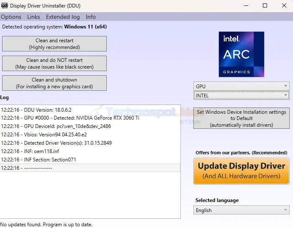Open the Options menu
The image size is (293, 230).
11,17
